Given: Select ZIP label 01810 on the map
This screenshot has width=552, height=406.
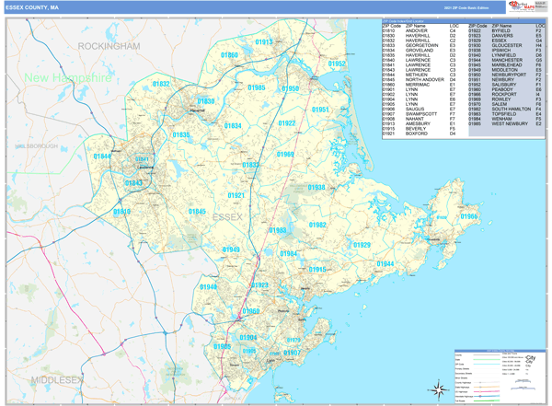Looking at the screenshot, I should click(x=121, y=212).
